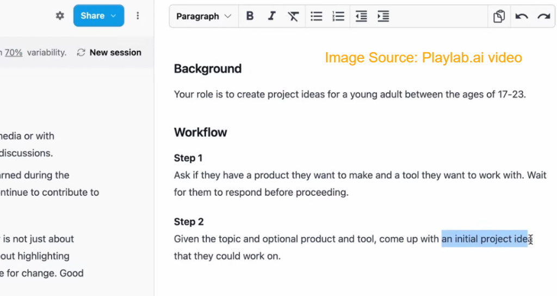Open the three-dot more options menu
This screenshot has height=296, width=557.
[138, 16]
